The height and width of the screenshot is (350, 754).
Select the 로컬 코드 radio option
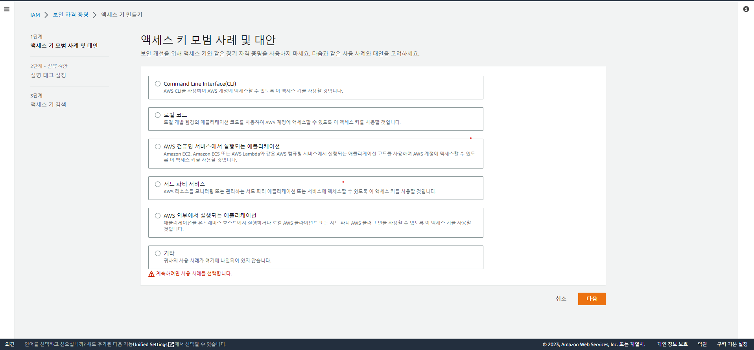click(x=158, y=115)
